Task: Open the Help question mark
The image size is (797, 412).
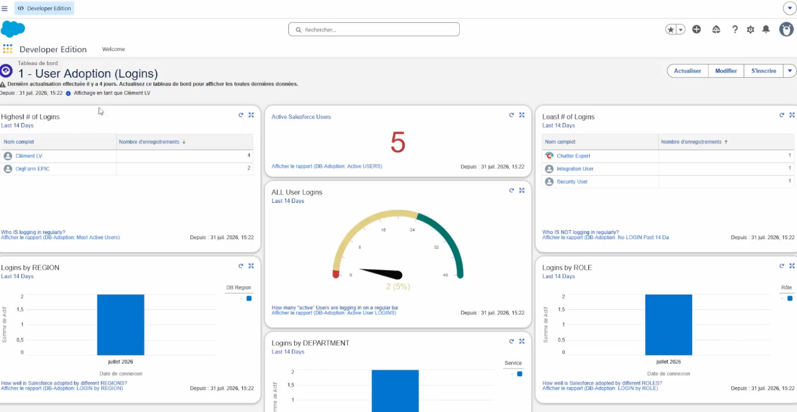Action: coord(735,29)
